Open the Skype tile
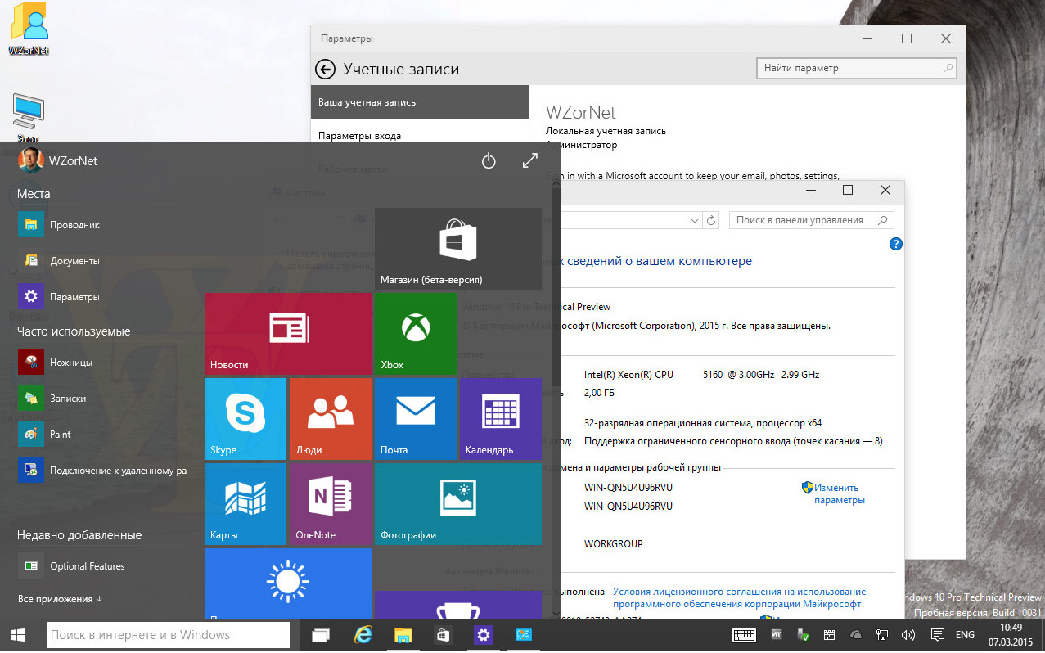Viewport: 1045px width, 653px height. click(245, 417)
